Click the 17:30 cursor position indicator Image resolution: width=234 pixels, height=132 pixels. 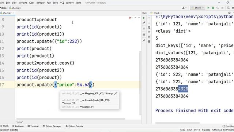click(x=182, y=130)
